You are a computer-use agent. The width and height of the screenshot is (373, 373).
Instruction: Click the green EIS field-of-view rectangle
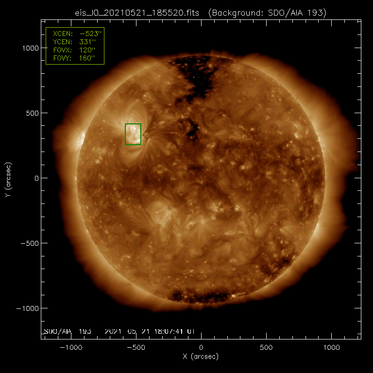point(133,134)
